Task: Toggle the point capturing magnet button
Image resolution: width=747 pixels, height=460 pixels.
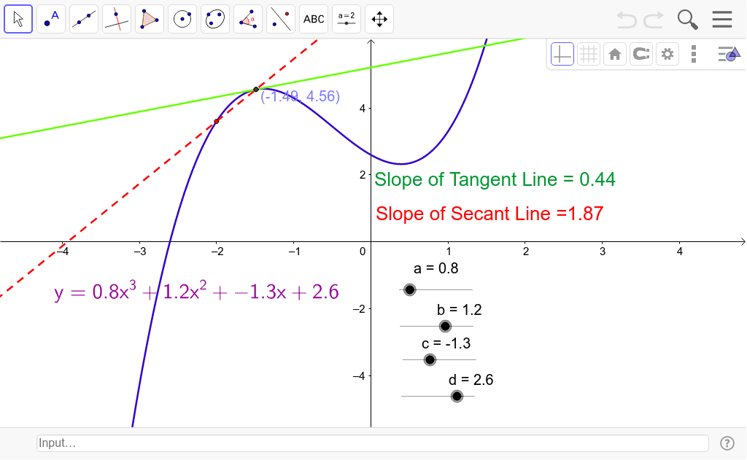Action: coord(640,54)
